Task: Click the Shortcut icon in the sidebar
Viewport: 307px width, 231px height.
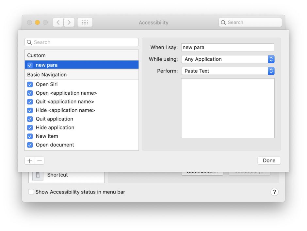Action: (38, 175)
